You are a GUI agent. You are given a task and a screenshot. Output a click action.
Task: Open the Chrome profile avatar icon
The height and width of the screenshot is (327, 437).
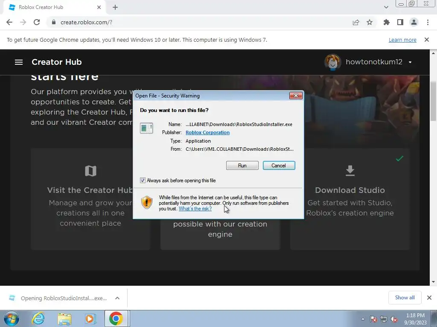coord(414,22)
